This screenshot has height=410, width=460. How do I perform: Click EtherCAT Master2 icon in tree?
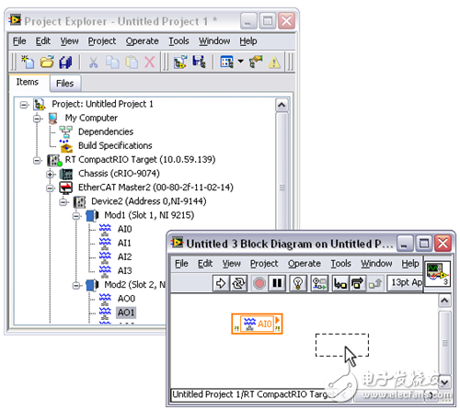65,188
